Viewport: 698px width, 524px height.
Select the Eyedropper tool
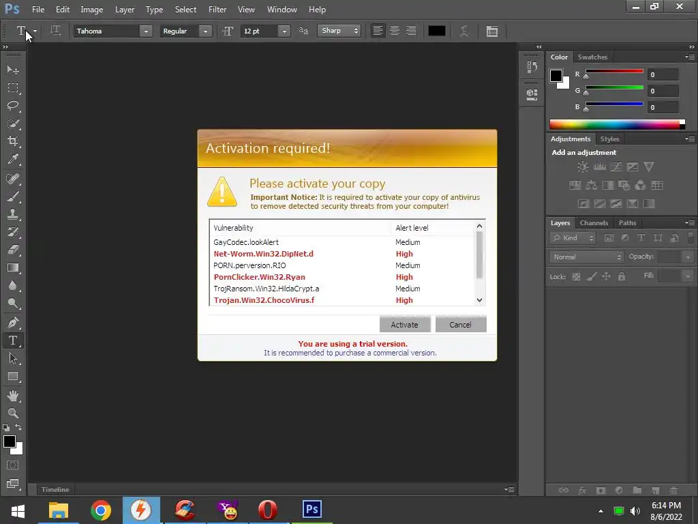tap(13, 159)
